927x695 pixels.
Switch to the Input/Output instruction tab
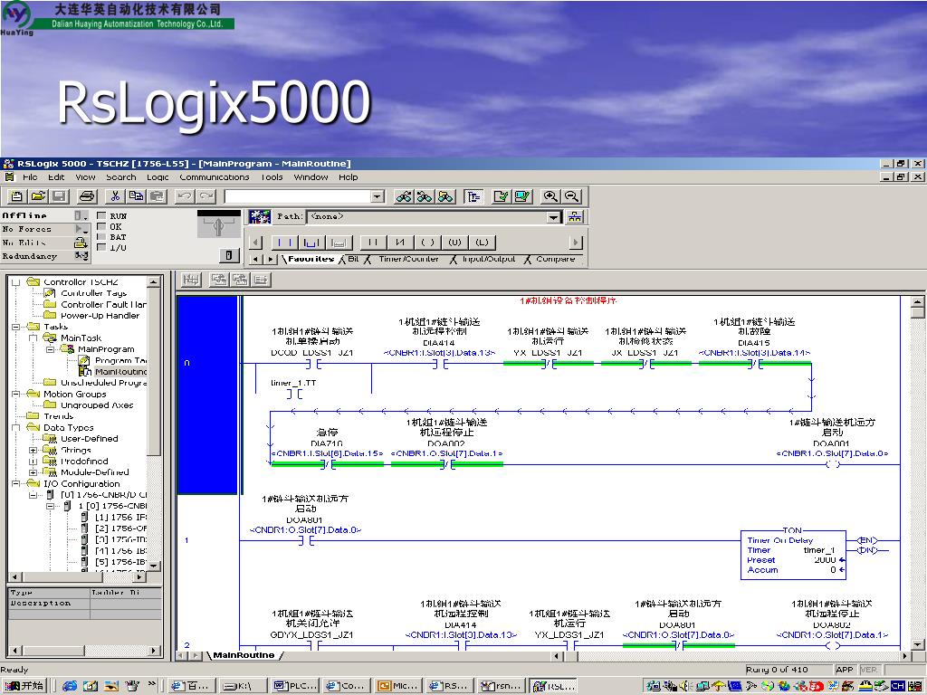click(488, 259)
